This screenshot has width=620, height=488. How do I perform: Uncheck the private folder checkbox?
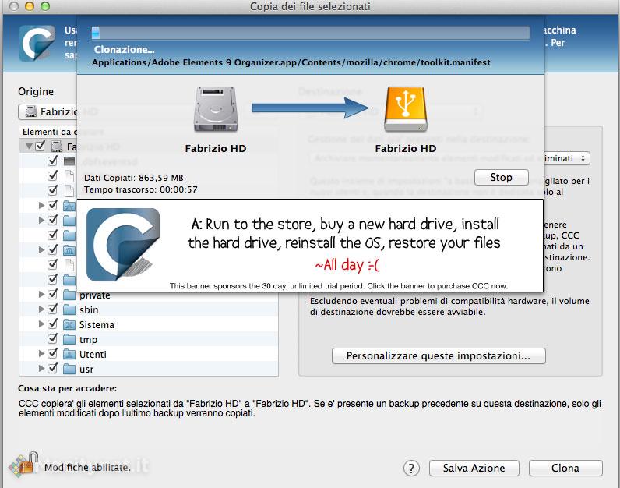point(52,295)
